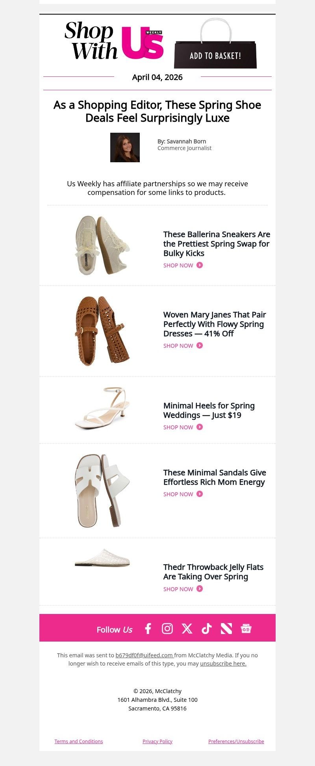
Task: Open the Instagram icon in footer
Action: [x=167, y=629]
